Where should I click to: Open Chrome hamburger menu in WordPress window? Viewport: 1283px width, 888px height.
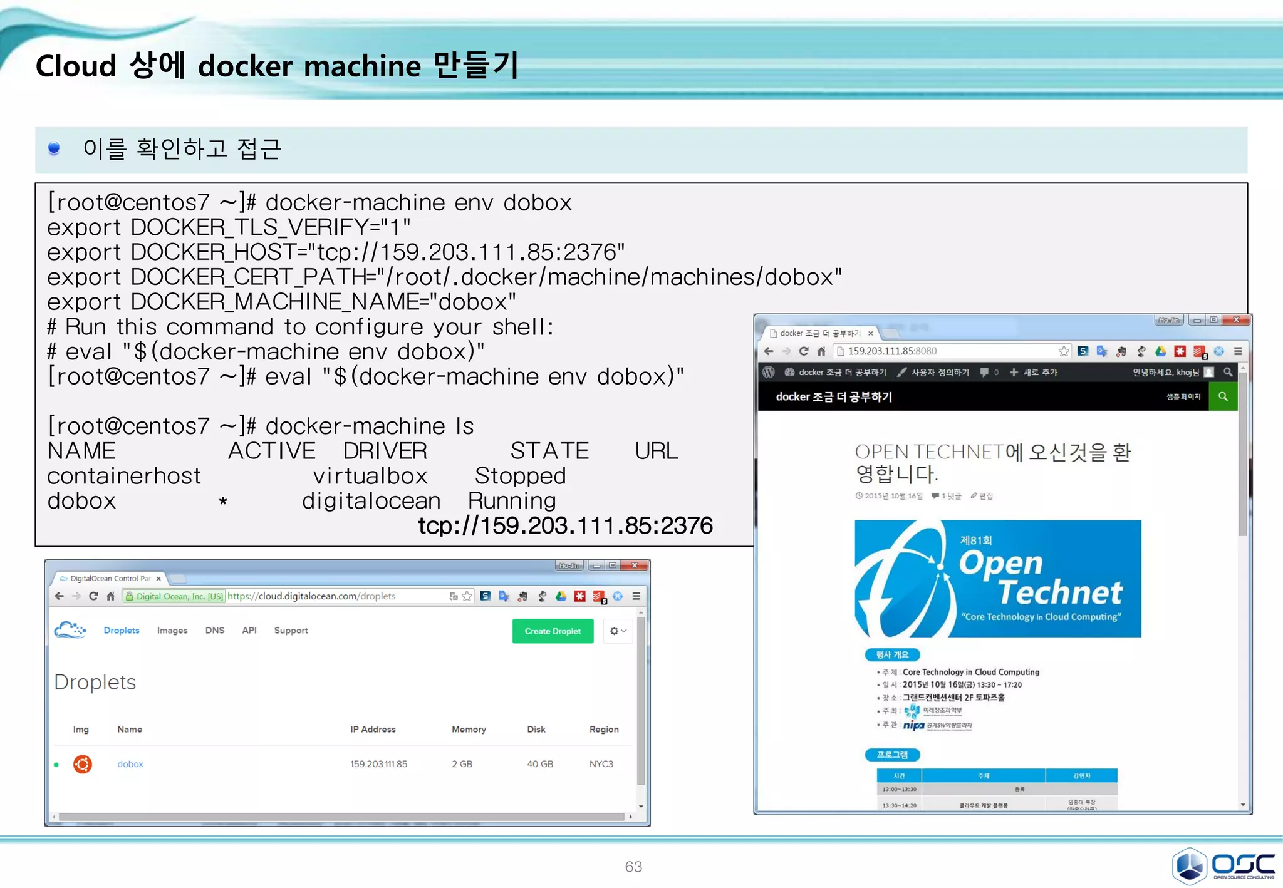coord(1238,351)
